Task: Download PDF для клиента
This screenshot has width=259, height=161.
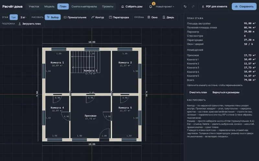Action: tap(214, 6)
